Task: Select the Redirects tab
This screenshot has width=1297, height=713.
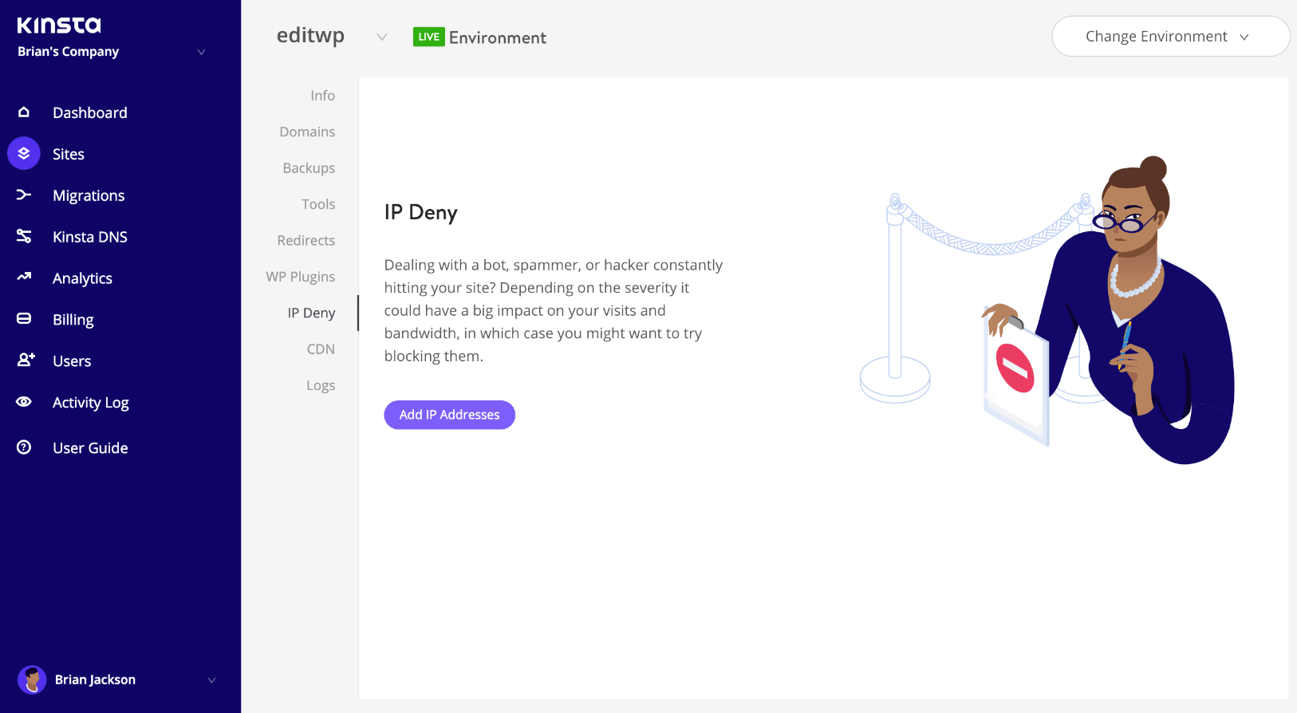Action: [306, 241]
